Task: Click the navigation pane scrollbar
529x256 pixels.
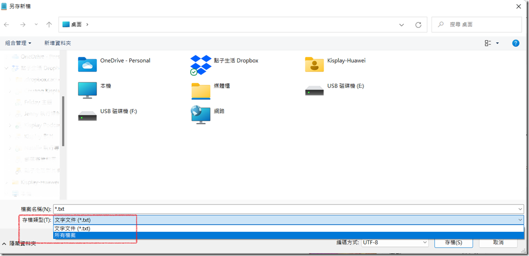Action: coord(63,121)
